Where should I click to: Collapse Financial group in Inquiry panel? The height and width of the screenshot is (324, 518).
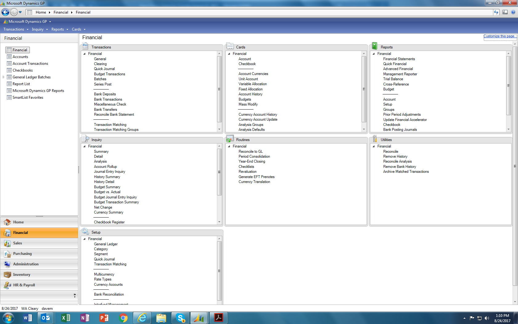pos(84,146)
